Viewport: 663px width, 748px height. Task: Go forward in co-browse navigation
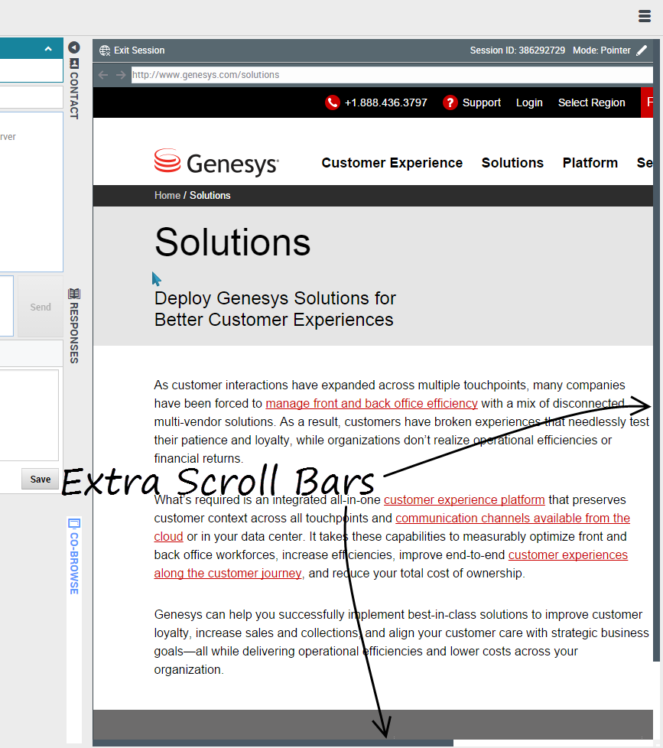121,75
